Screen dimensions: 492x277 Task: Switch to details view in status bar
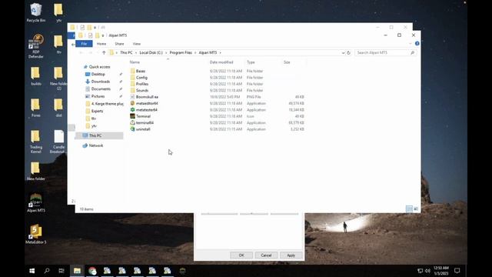point(409,209)
